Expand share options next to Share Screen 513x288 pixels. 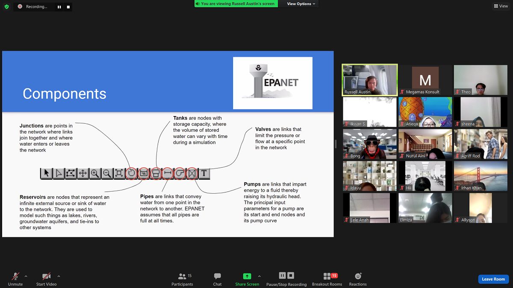coord(259,276)
